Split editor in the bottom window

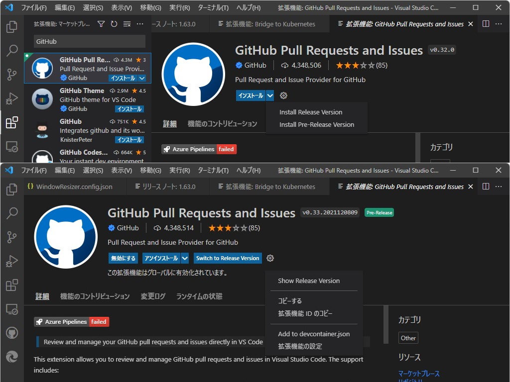click(x=486, y=187)
